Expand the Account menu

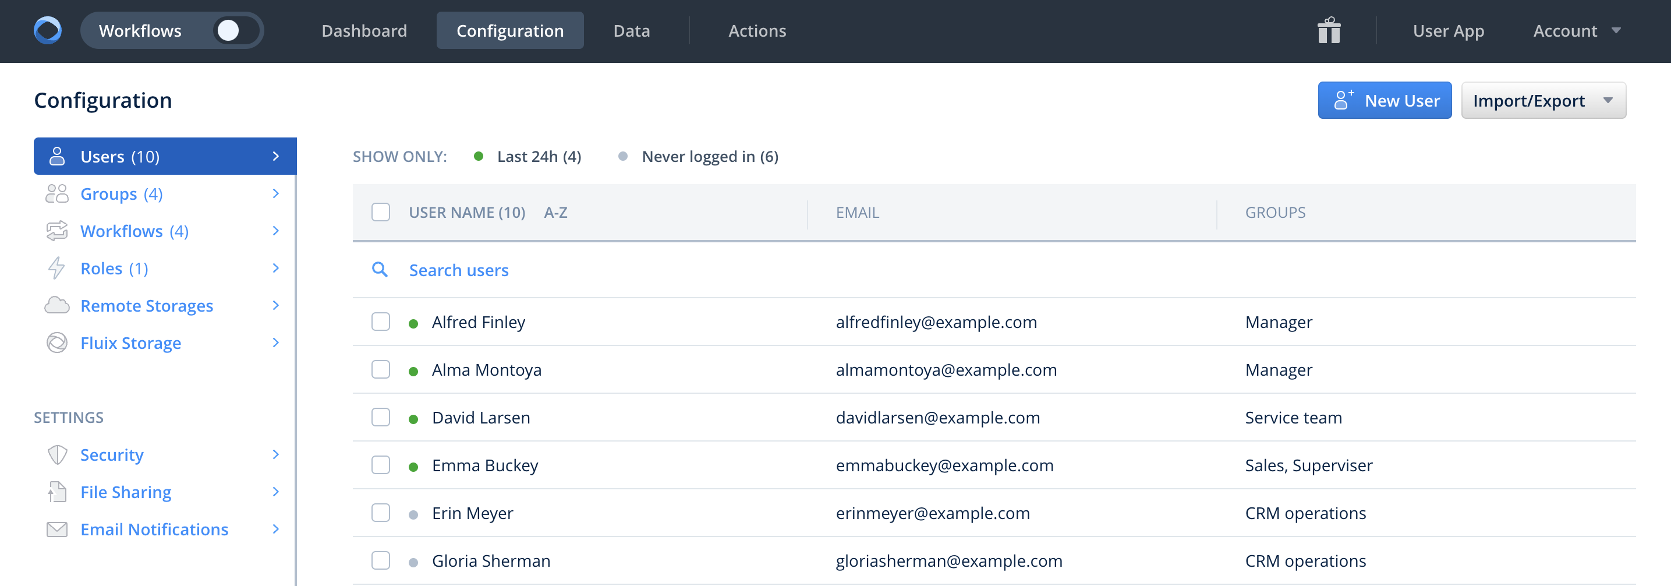tap(1576, 30)
